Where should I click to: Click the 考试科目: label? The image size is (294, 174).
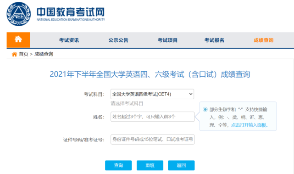[94, 94]
